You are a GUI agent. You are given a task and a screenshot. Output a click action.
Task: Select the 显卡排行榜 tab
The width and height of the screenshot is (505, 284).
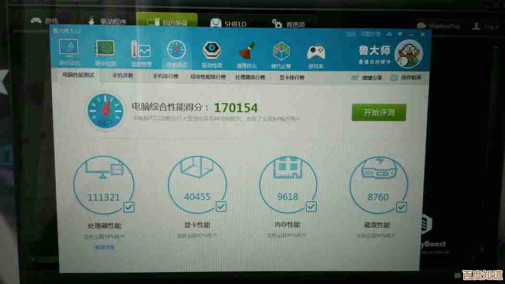point(292,77)
